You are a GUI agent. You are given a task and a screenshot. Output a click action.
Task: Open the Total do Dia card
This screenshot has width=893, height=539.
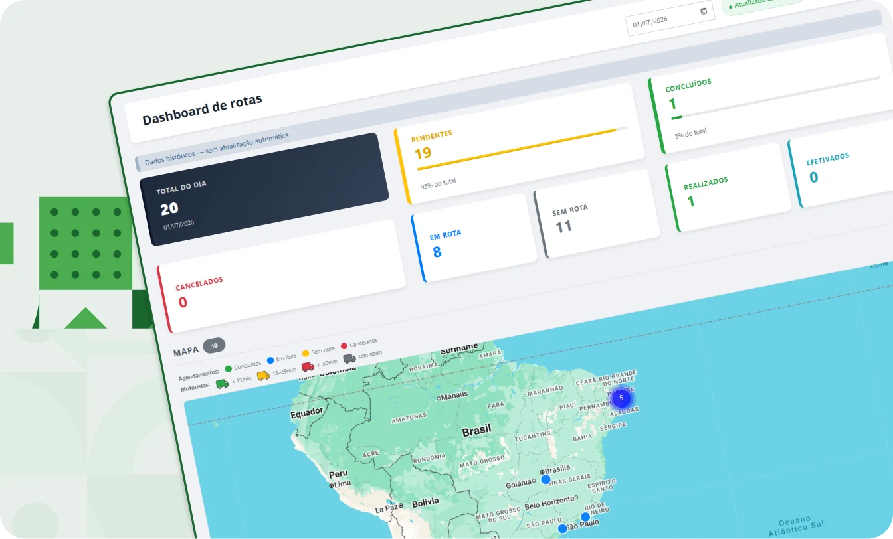click(264, 189)
